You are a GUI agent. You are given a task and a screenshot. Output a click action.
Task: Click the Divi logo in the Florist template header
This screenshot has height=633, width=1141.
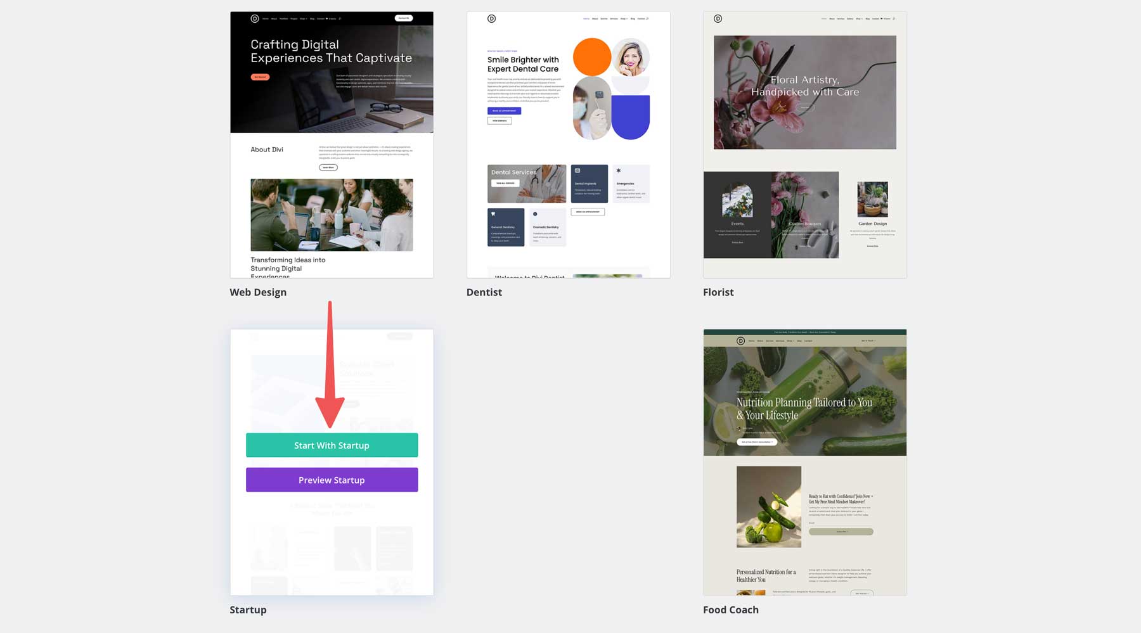[718, 19]
